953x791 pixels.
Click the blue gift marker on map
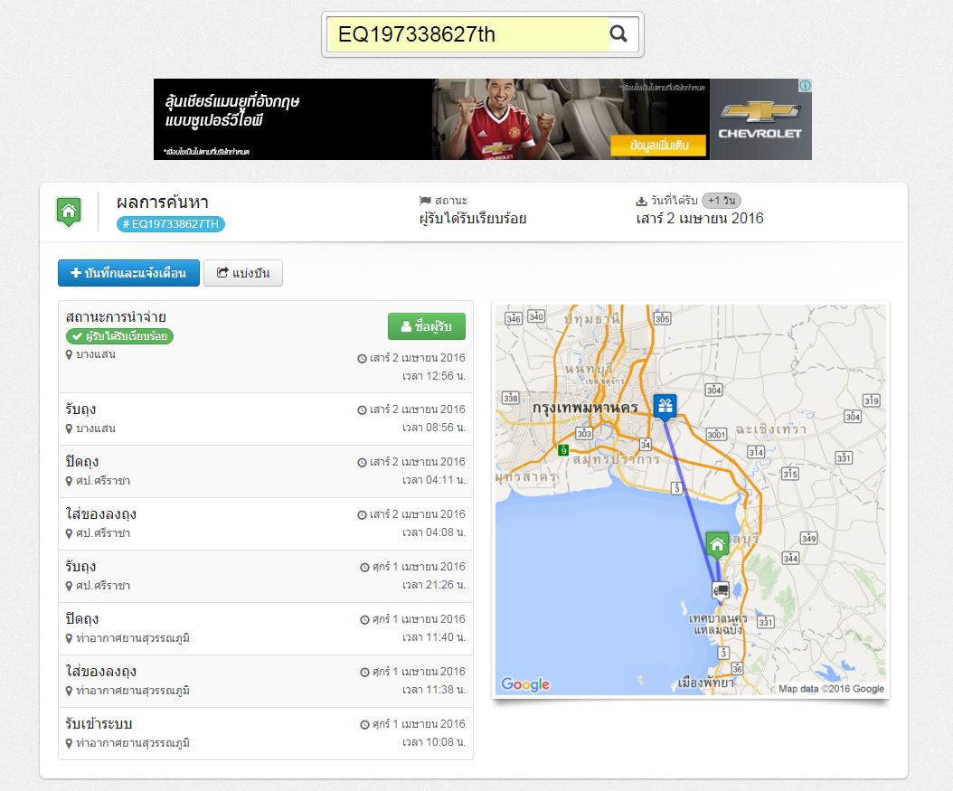pos(665,406)
